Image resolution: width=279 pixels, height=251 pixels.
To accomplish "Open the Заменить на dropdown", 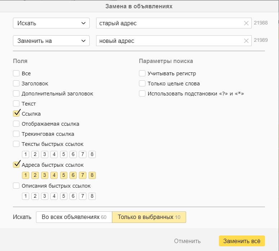I will tap(51, 41).
